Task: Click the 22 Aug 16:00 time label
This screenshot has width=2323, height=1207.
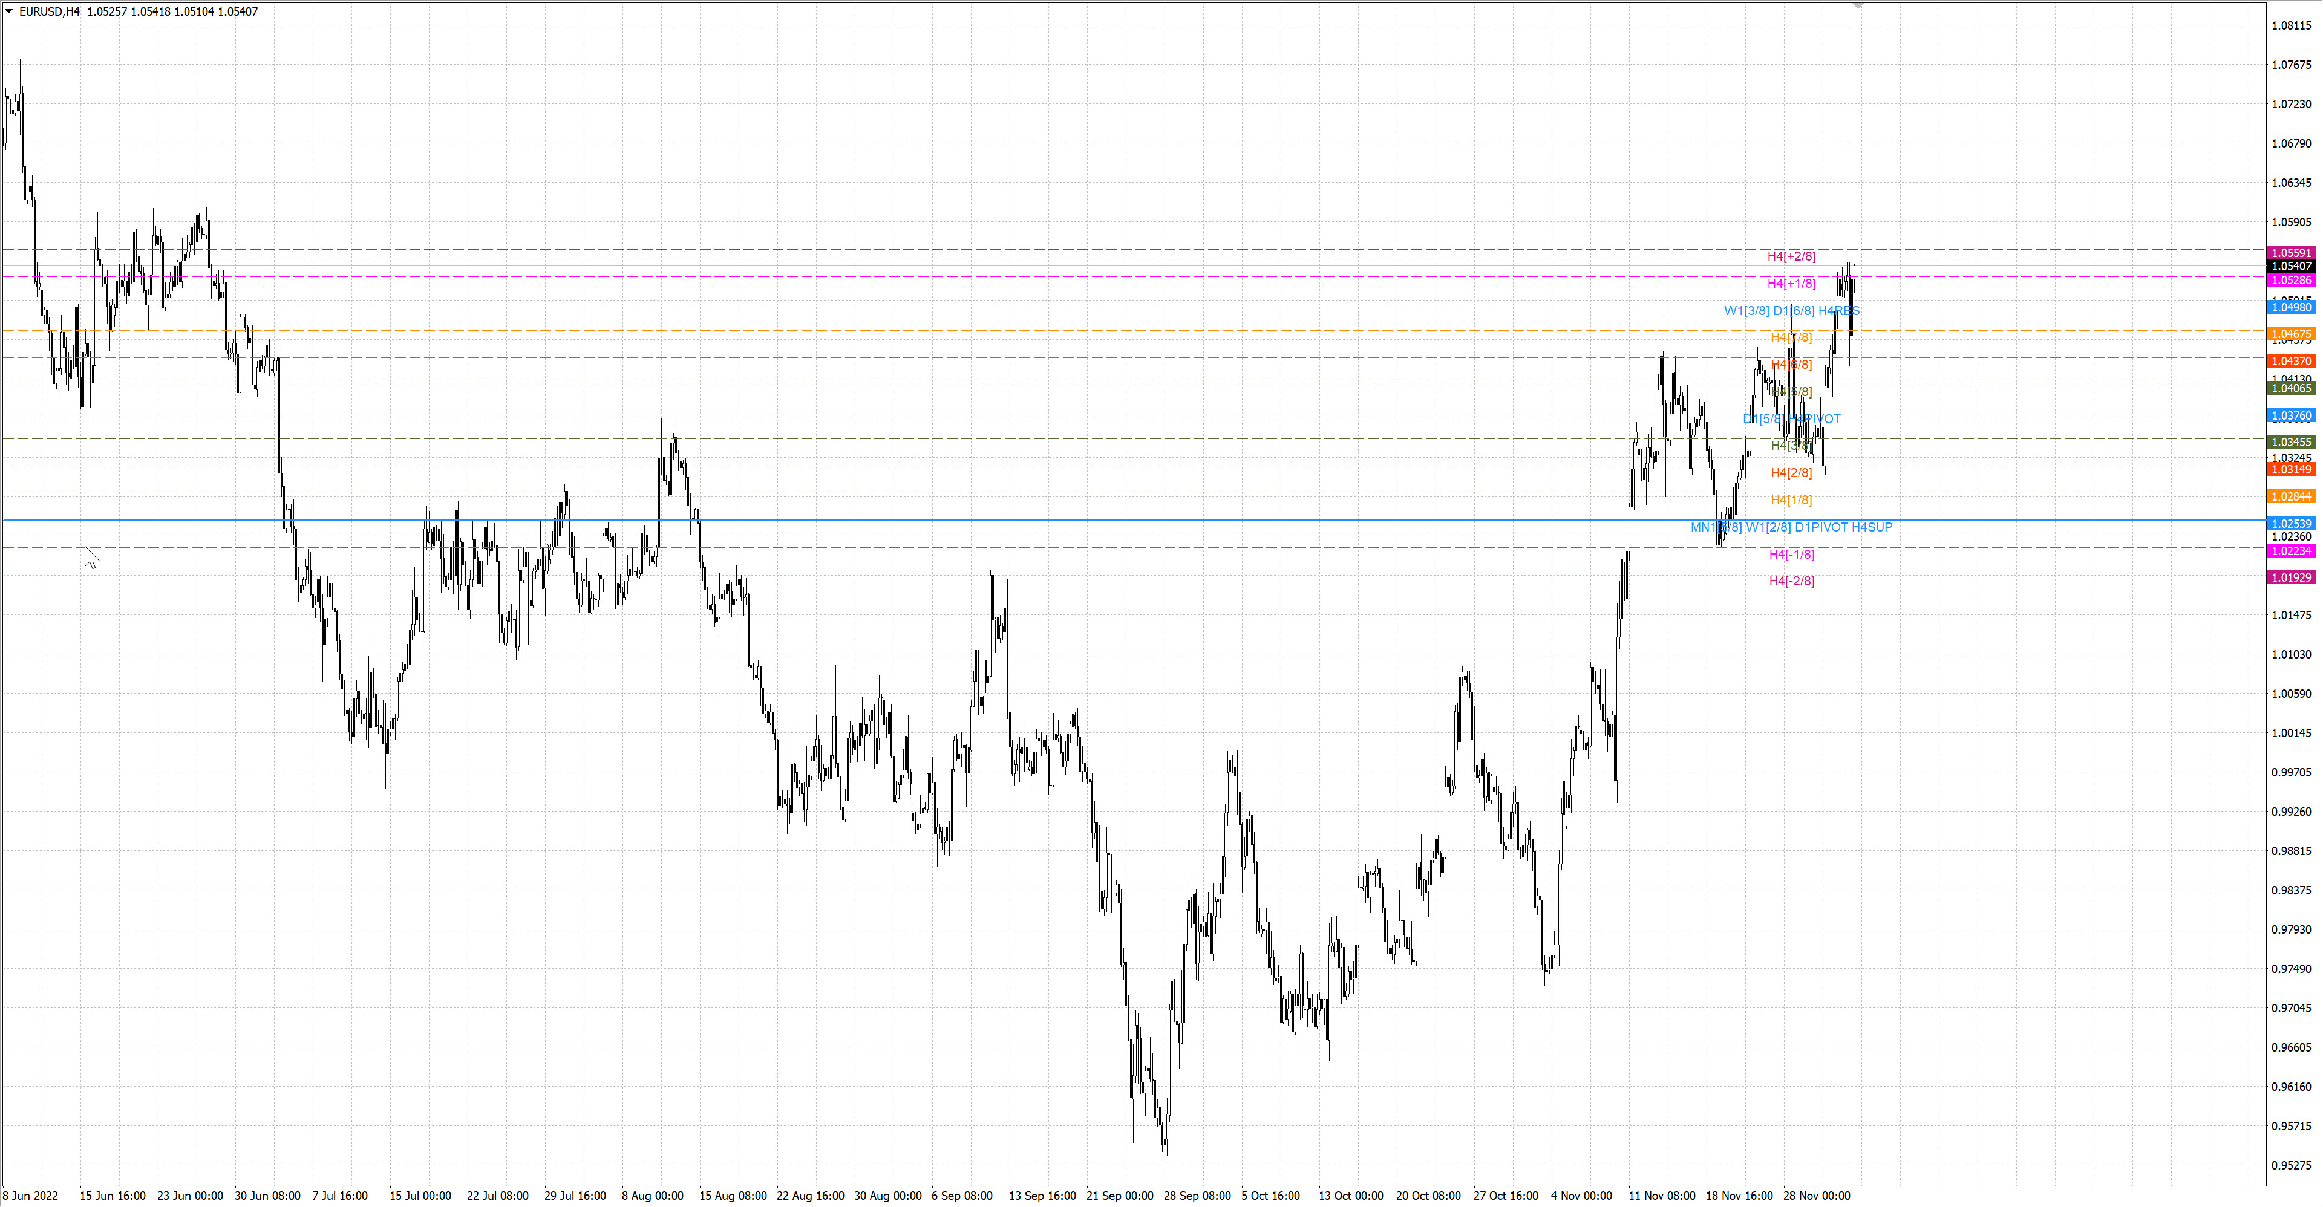Action: point(811,1196)
